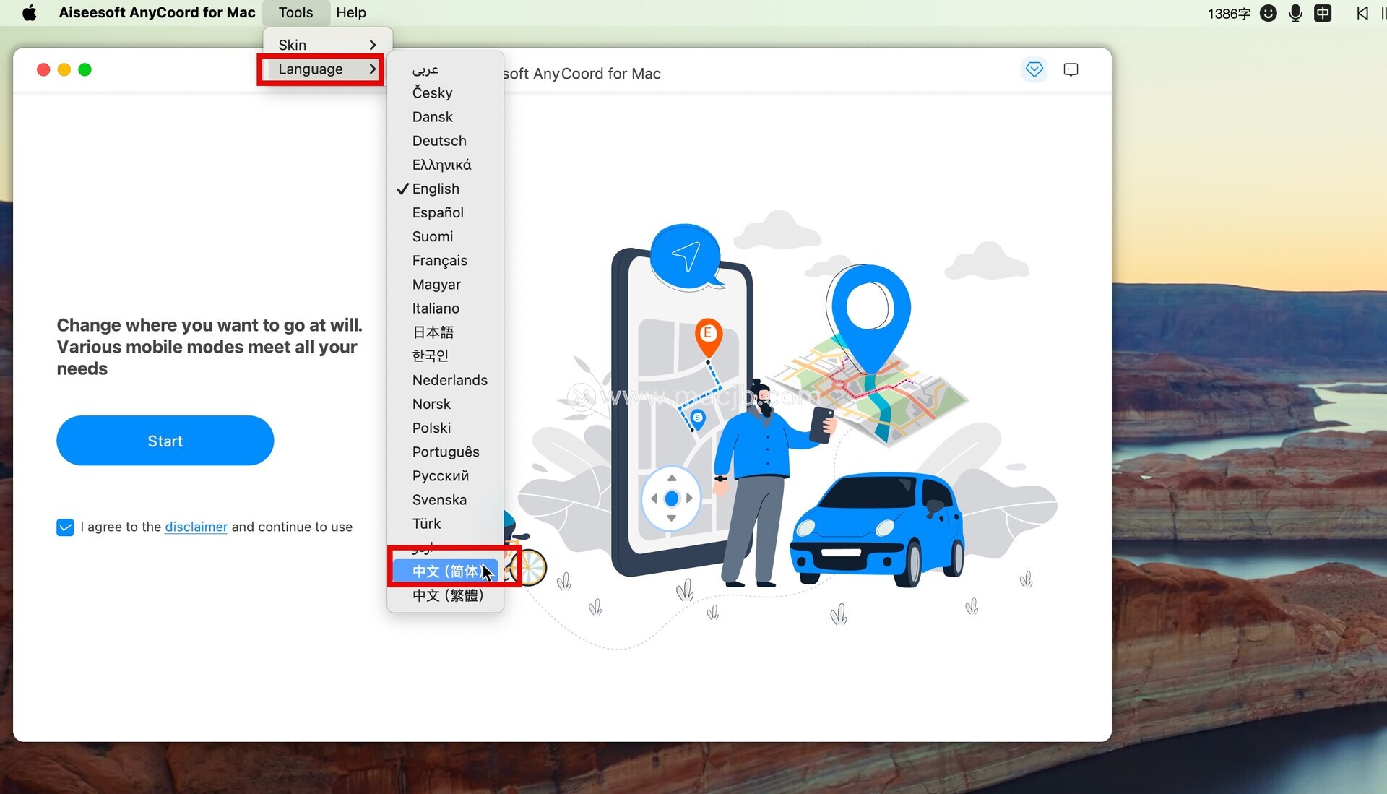Click the blue diamond purchase icon

[1034, 69]
